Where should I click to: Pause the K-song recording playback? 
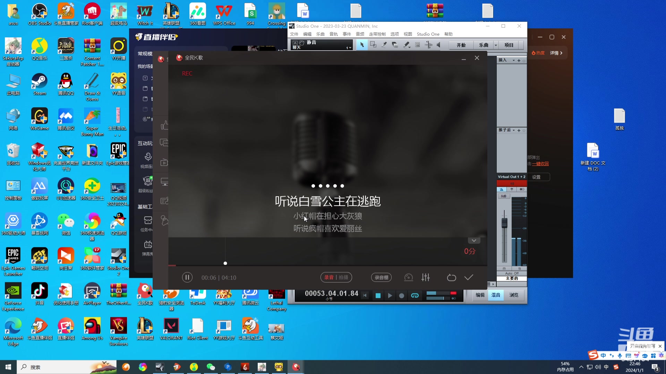[187, 277]
